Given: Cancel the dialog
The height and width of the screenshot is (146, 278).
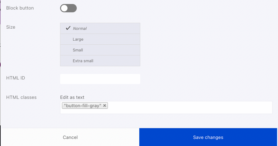Looking at the screenshot, I should [x=70, y=137].
